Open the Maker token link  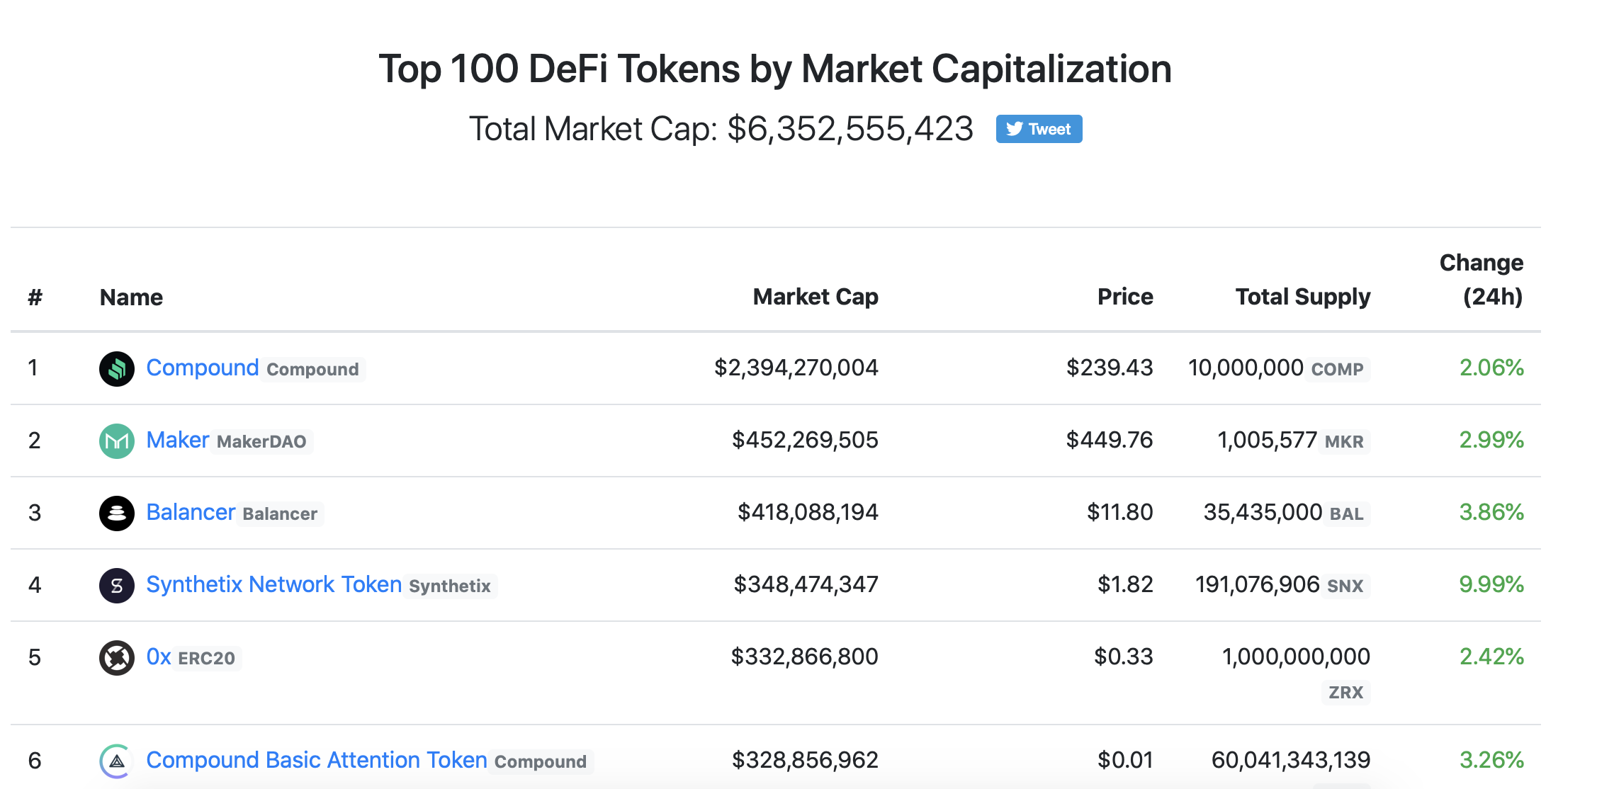[x=178, y=440]
